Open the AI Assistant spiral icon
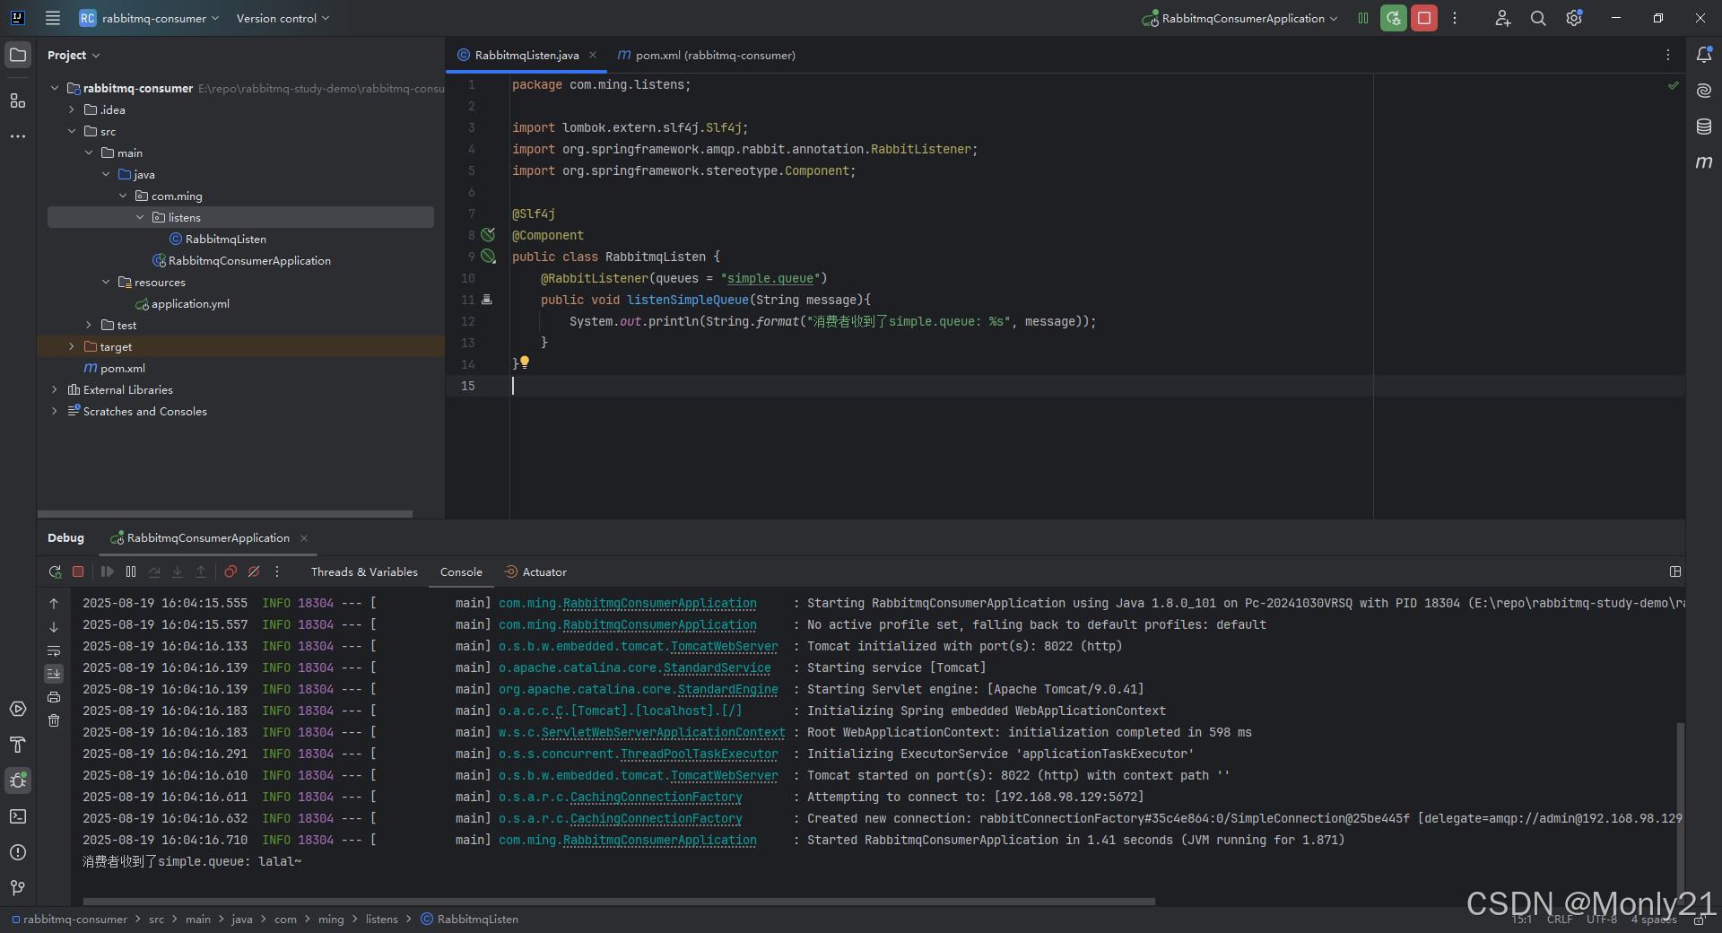Viewport: 1722px width, 933px height. [1704, 91]
